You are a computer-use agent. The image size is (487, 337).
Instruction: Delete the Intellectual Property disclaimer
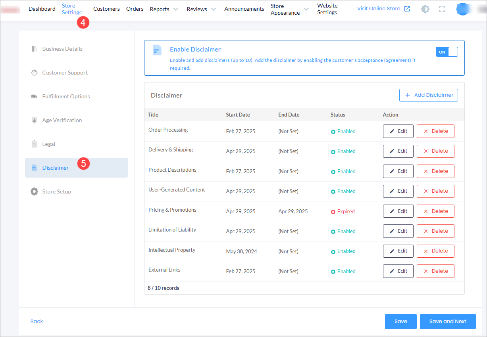pyautogui.click(x=435, y=251)
